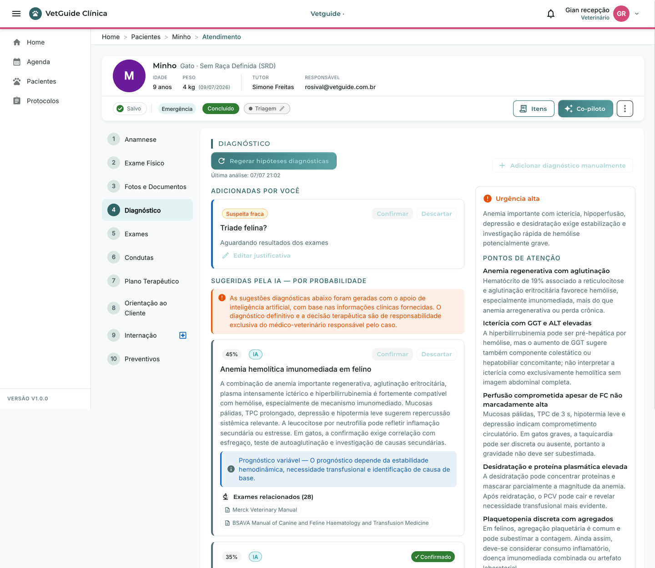
Task: Click the Concluído status badge
Action: click(221, 109)
